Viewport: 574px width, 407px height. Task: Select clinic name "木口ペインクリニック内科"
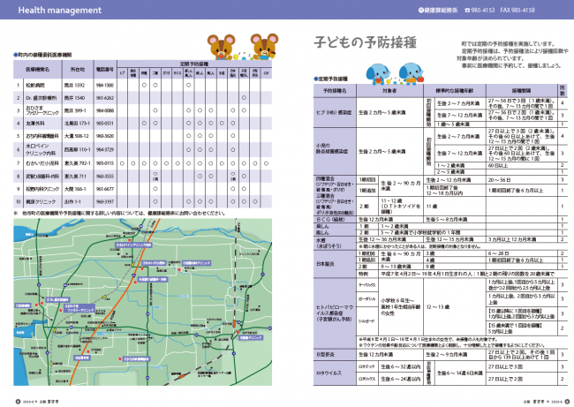pos(41,149)
